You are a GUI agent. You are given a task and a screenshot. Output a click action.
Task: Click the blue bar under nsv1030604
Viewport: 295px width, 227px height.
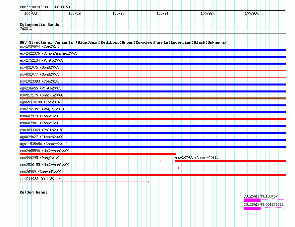coord(152,50)
